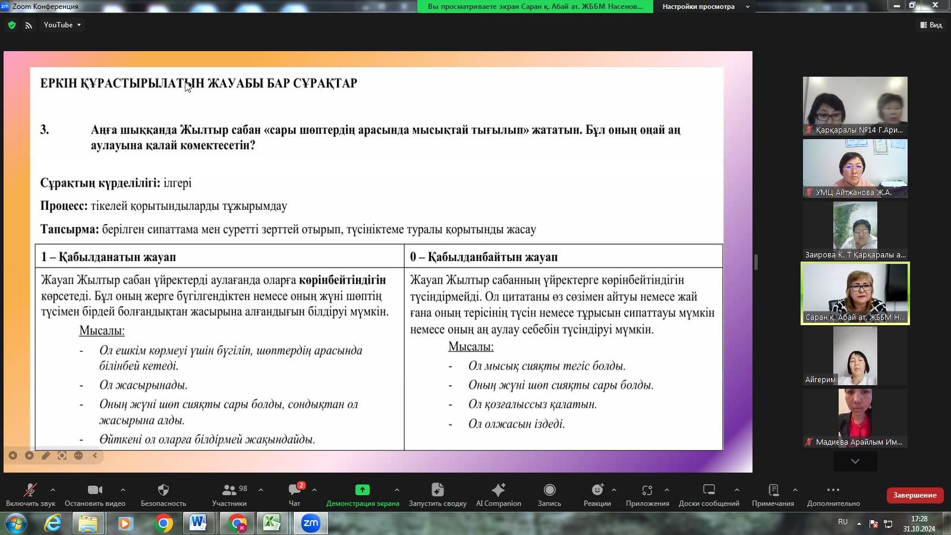
Task: Unmute microphone with Включить звук
Action: coord(30,490)
